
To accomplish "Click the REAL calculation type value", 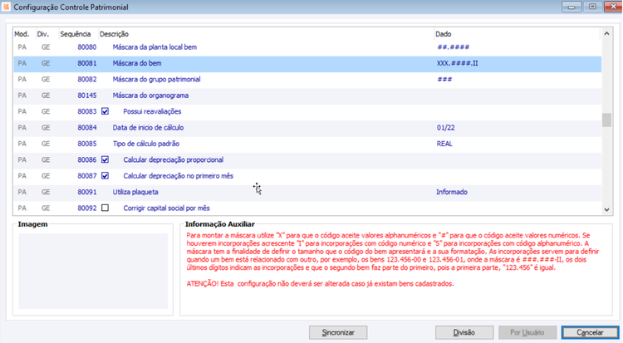I will click(x=444, y=144).
